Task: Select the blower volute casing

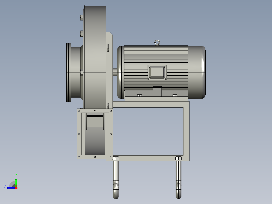Action: pyautogui.click(x=95, y=57)
